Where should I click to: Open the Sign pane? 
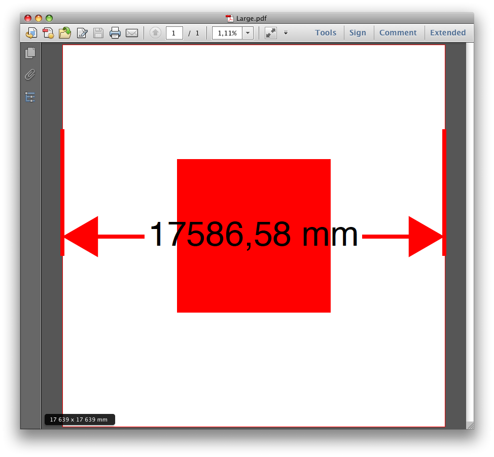[x=358, y=33]
